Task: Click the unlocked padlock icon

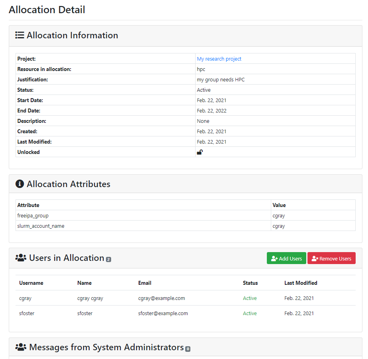Action: point(200,152)
